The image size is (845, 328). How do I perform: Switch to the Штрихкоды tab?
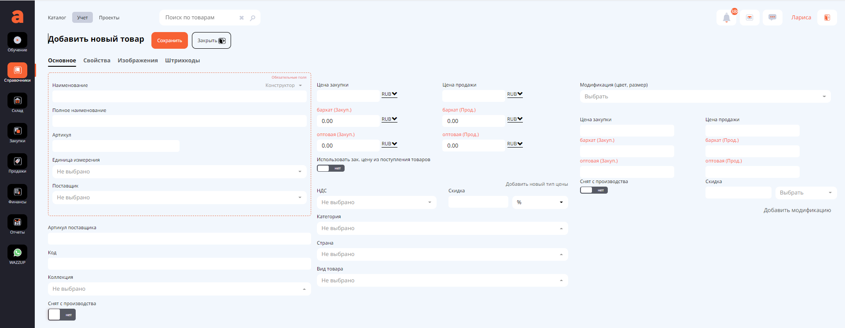click(x=182, y=61)
